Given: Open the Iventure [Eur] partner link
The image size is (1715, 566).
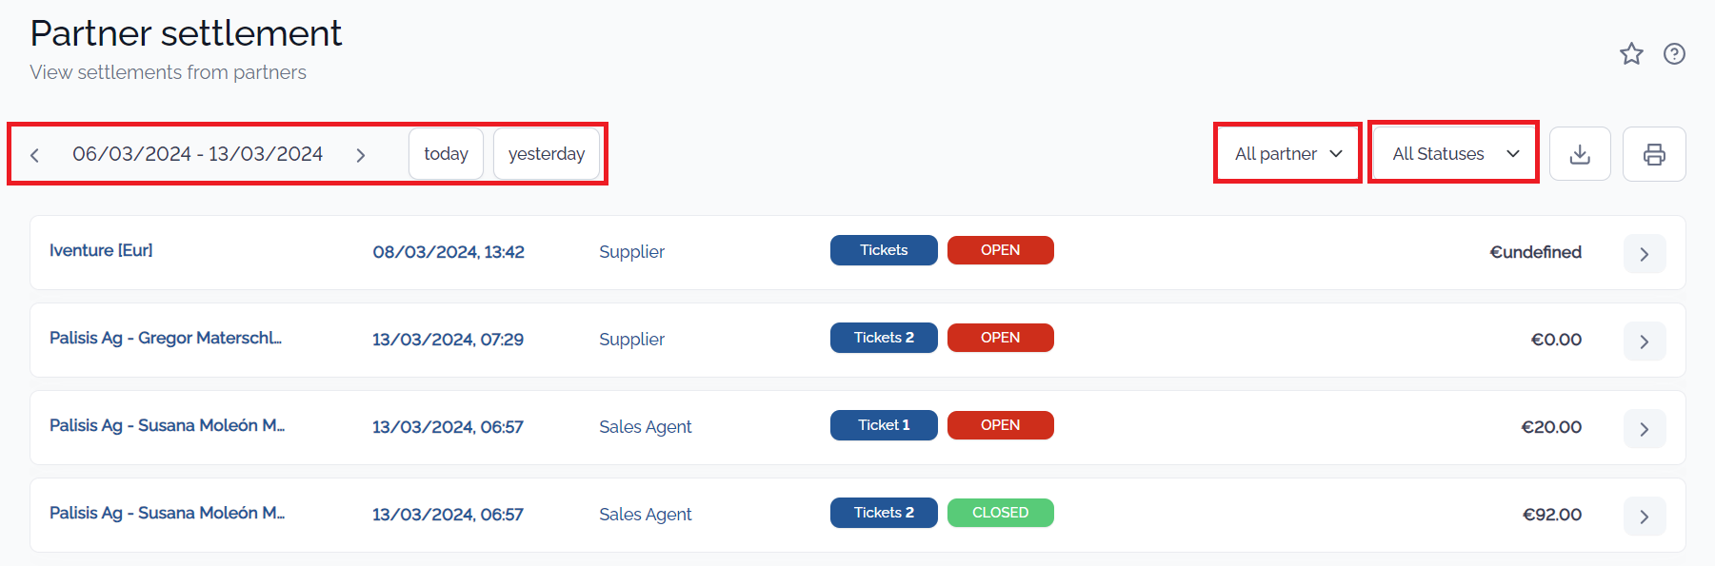Looking at the screenshot, I should (101, 250).
